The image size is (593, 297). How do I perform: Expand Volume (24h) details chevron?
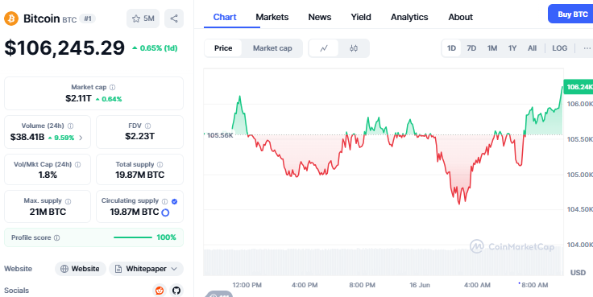click(x=81, y=138)
